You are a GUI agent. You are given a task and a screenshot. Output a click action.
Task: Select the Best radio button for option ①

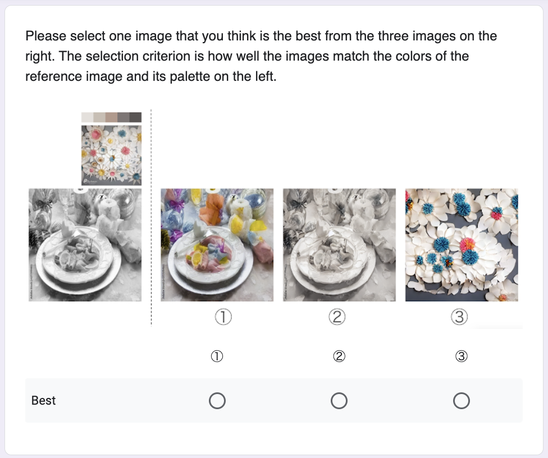[x=217, y=401]
